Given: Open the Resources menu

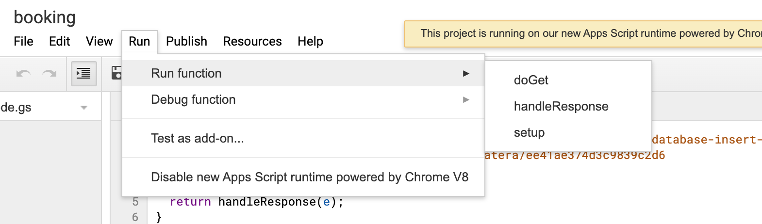Looking at the screenshot, I should click(x=252, y=41).
